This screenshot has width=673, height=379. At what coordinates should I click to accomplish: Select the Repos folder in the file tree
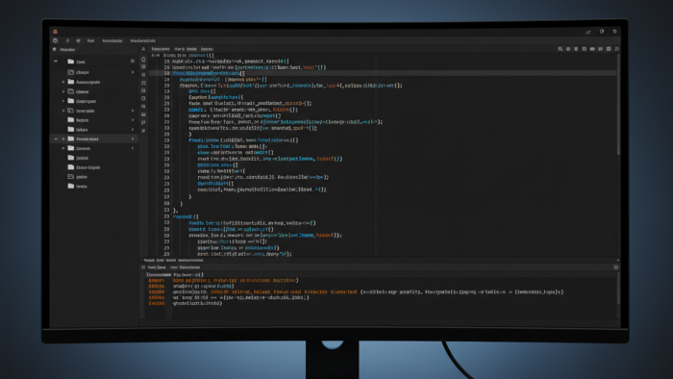[x=78, y=120]
